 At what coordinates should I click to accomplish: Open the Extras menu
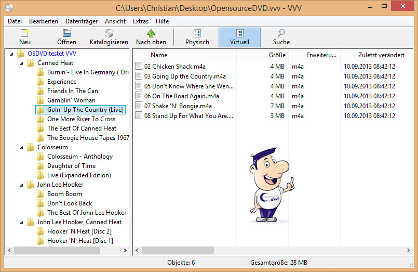click(x=140, y=21)
